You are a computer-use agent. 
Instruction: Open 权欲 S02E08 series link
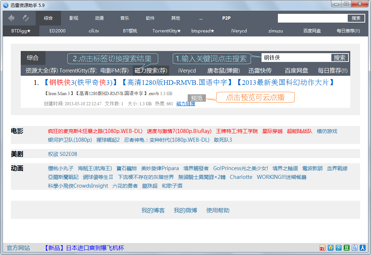[63, 154]
